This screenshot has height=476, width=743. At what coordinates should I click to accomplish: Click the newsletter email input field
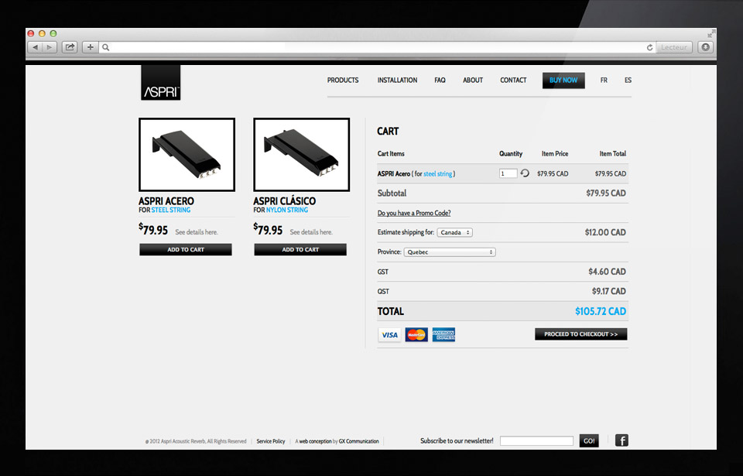tap(536, 441)
